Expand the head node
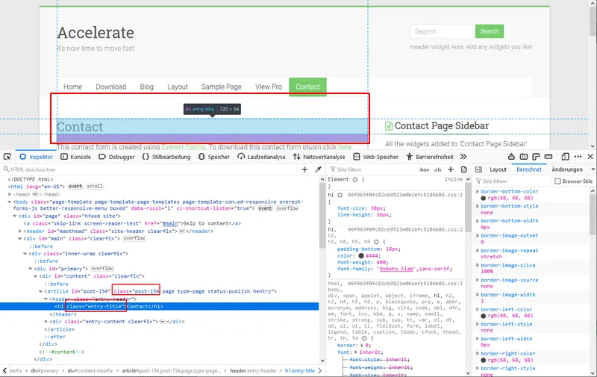The image size is (597, 377). [10, 194]
